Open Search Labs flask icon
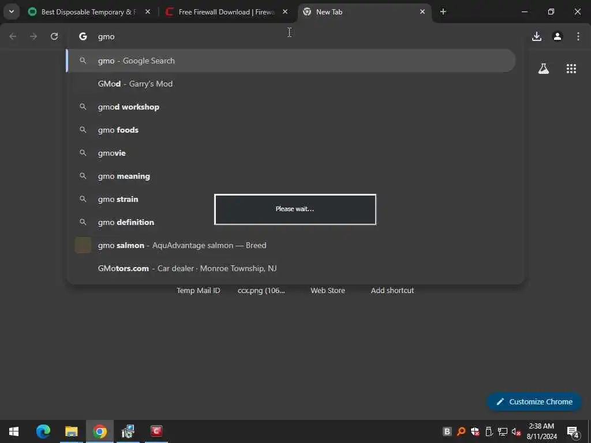 pyautogui.click(x=544, y=69)
